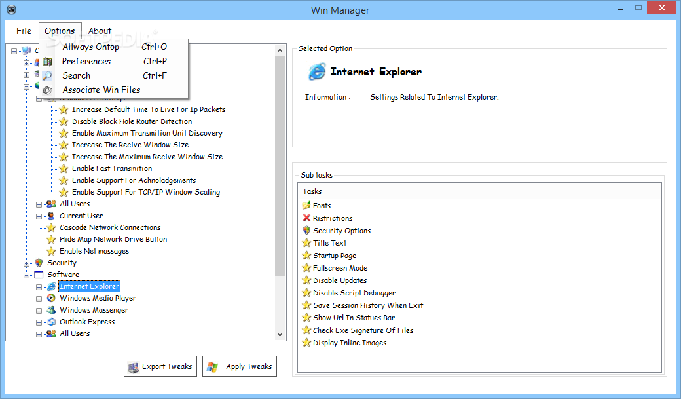Screen dimensions: 681x399
Task: Click the Search magnifier icon
Action: [x=47, y=75]
